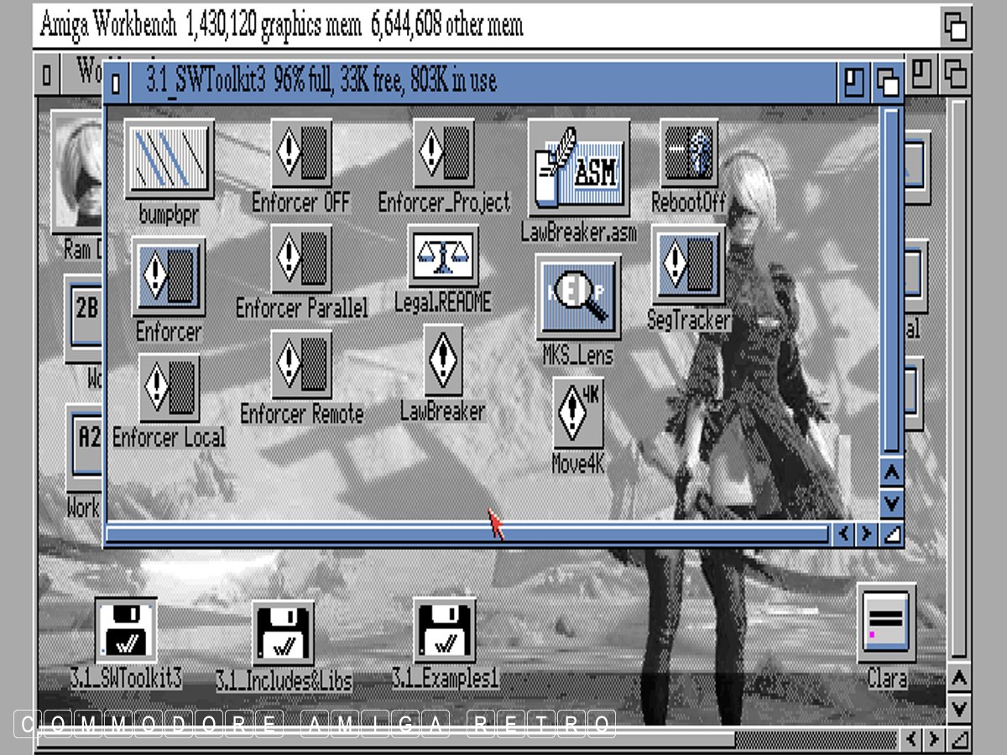Viewport: 1007px width, 755px height.
Task: Open the 3.1_Examples1 floppy disk icon
Action: 444,631
